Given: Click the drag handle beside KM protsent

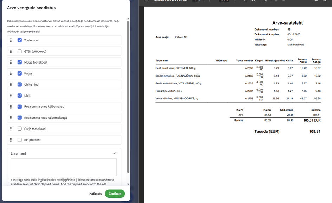Looking at the screenshot, I should pos(11,140).
